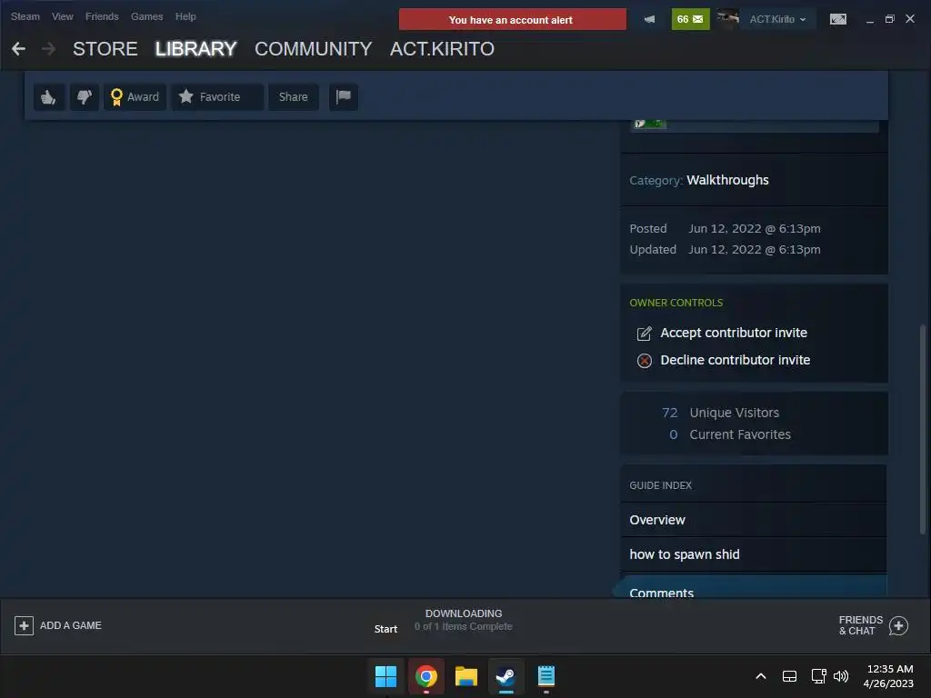Click the volume speaker tray icon
This screenshot has height=698, width=931.
tap(841, 676)
